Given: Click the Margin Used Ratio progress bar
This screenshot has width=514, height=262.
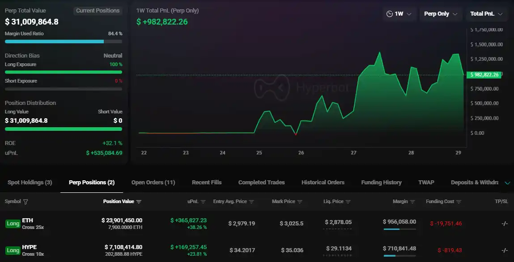Looking at the screenshot, I should tap(63, 41).
